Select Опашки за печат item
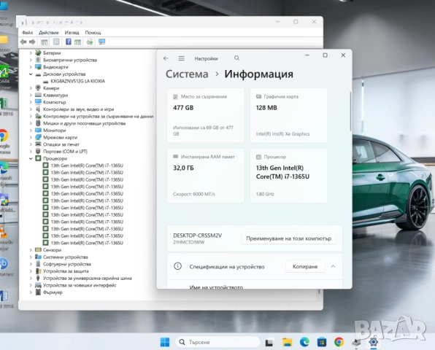435x350 pixels. pyautogui.click(x=61, y=144)
